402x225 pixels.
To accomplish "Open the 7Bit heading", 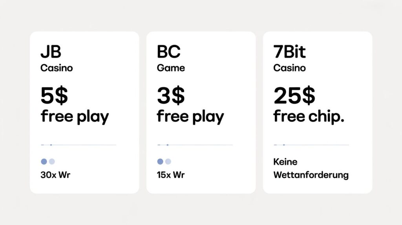I will [x=291, y=52].
